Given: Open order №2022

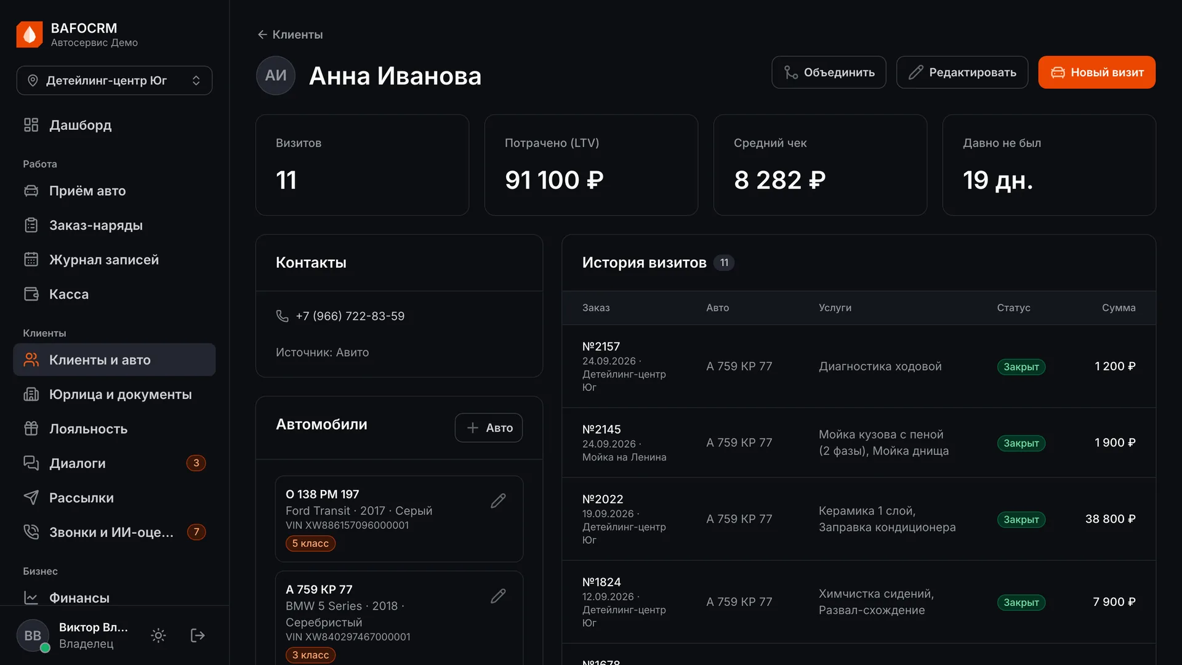Looking at the screenshot, I should (859, 519).
